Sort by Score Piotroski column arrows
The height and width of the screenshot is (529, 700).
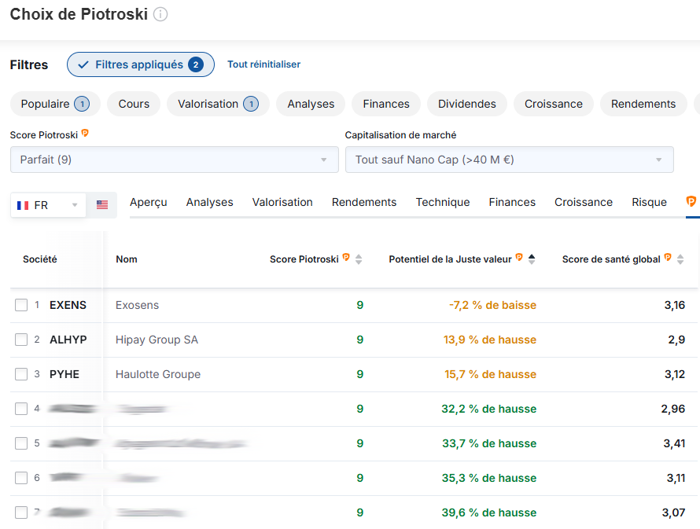[359, 259]
